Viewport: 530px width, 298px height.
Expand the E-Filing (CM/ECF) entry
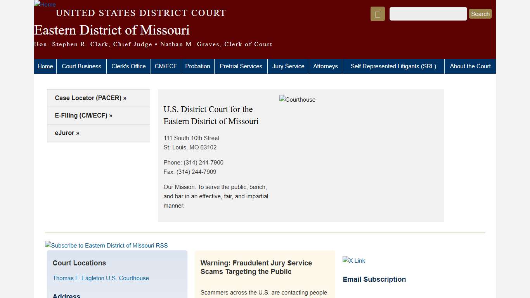click(83, 115)
